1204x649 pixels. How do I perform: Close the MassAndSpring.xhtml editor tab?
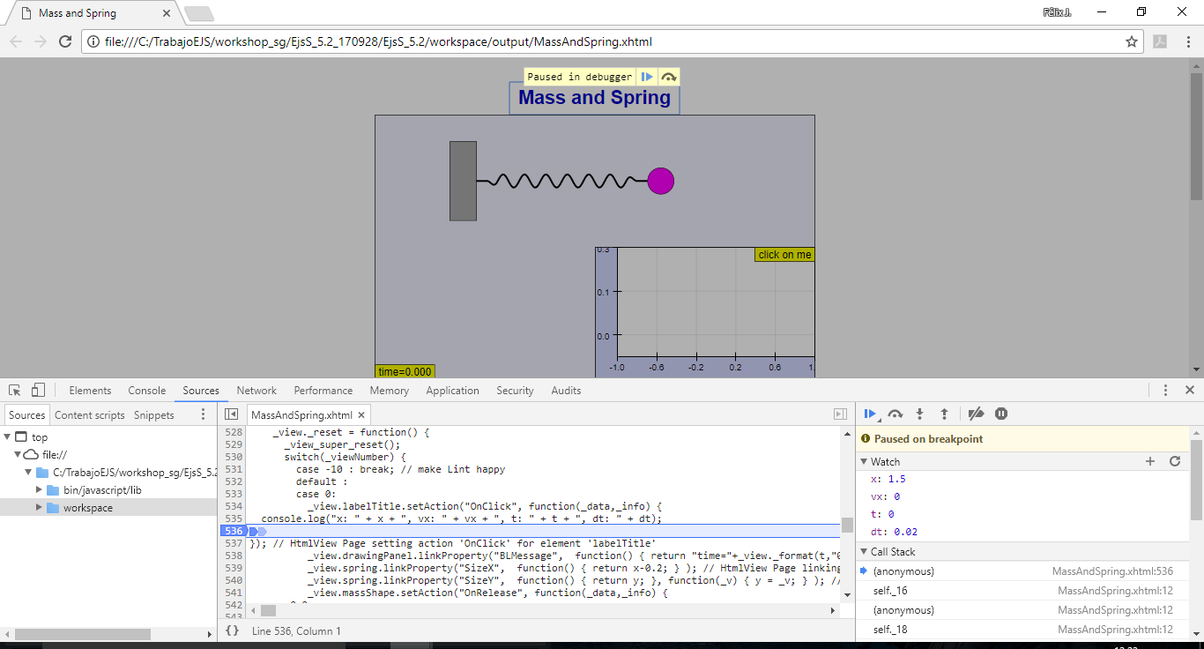pyautogui.click(x=361, y=414)
